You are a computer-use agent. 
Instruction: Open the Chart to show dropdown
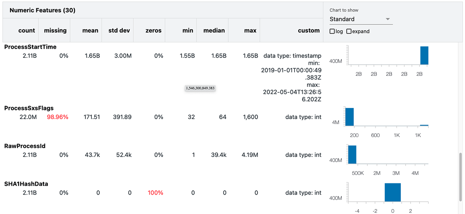click(360, 19)
